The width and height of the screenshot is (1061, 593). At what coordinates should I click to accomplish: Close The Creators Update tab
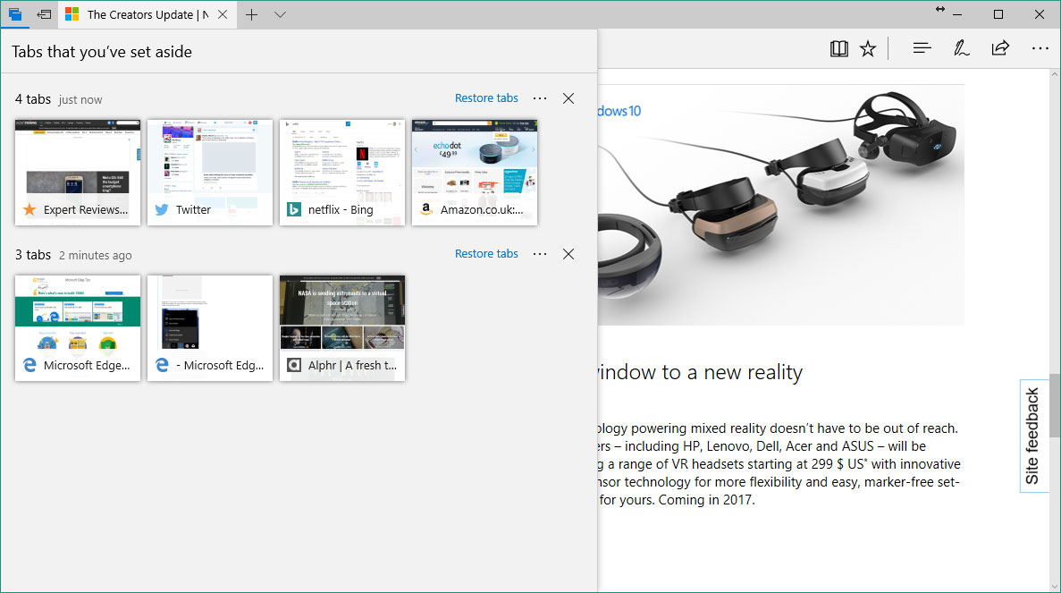223,14
